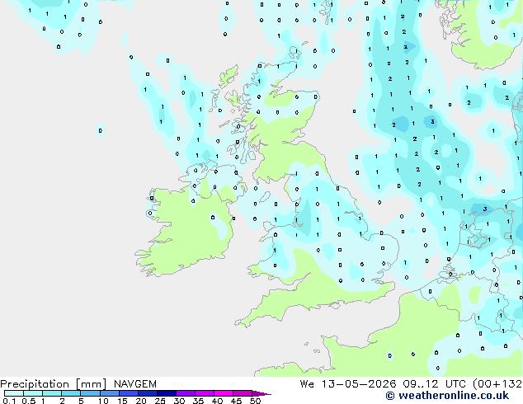Click the copyright © symbol
Viewport: 523px width, 404px height.
pyautogui.click(x=390, y=396)
